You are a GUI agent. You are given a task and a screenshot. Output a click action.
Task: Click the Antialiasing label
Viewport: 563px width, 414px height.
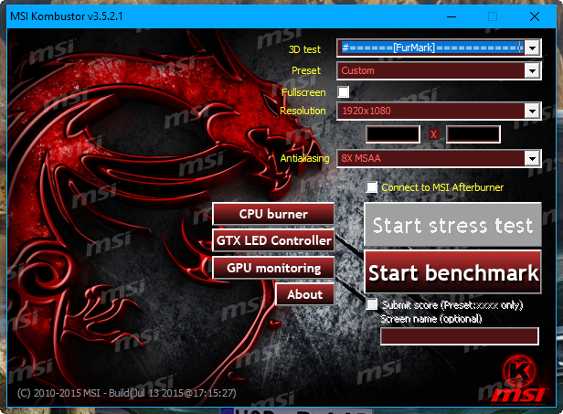coord(304,158)
